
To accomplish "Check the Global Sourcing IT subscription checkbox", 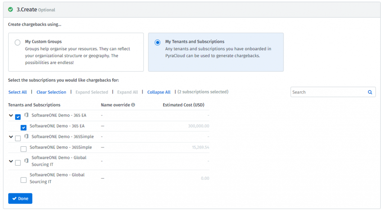I will pyautogui.click(x=23, y=180).
